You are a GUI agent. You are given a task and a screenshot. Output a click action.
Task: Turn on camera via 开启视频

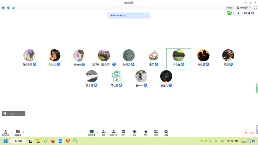18,133
